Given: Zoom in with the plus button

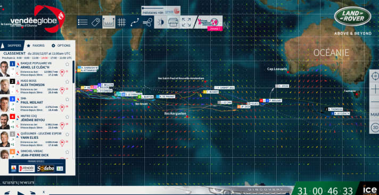Looking at the screenshot, I should [375, 89].
